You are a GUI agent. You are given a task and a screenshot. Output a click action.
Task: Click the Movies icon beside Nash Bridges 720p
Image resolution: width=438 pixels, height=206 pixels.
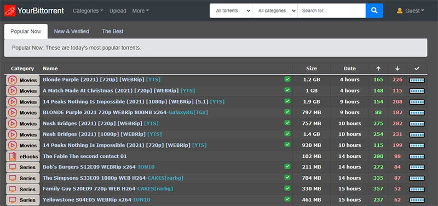pos(12,123)
